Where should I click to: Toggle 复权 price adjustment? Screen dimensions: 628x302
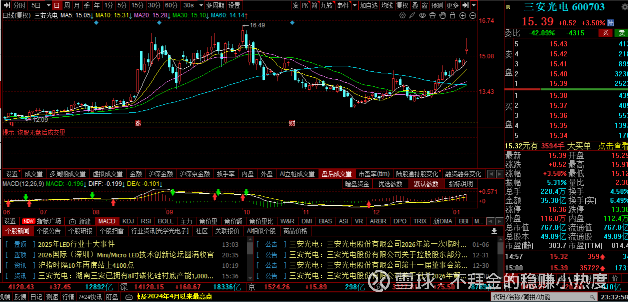tap(402, 5)
